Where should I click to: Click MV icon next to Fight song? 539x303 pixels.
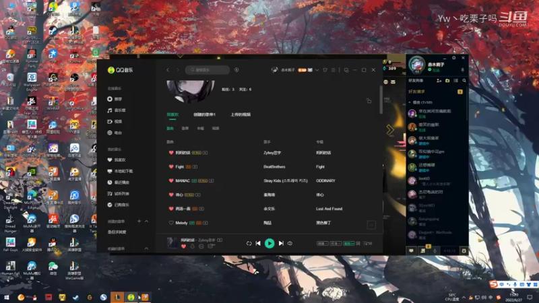tap(195, 166)
